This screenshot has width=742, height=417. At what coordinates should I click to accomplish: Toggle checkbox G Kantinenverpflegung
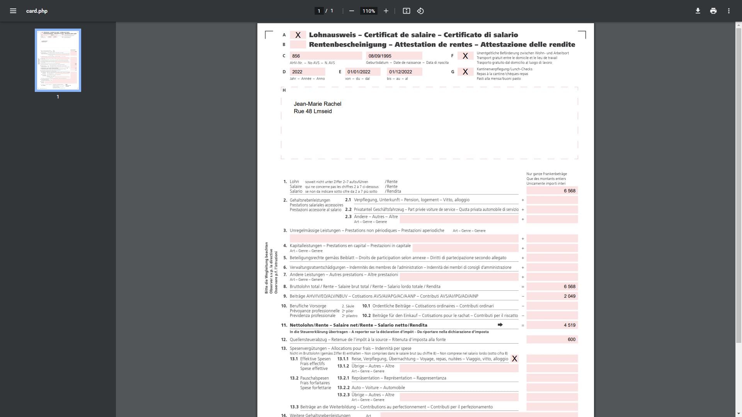pos(465,72)
